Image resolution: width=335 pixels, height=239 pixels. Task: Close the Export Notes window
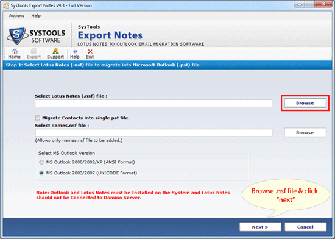coord(324,4)
